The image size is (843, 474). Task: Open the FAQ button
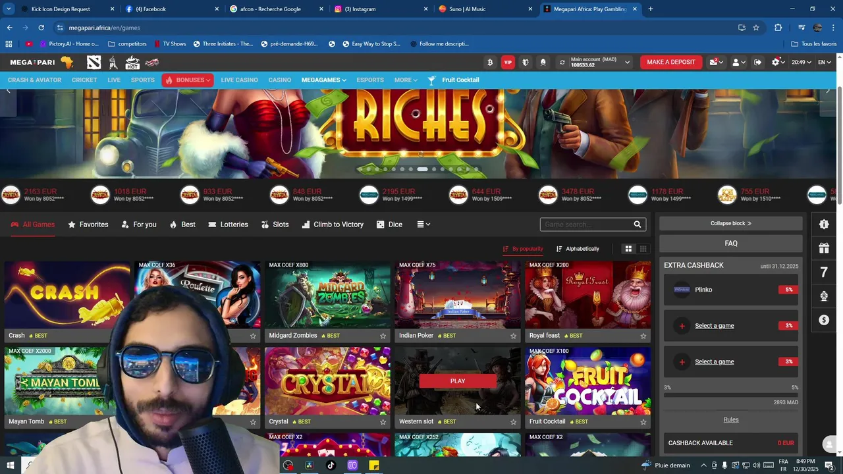tap(731, 244)
